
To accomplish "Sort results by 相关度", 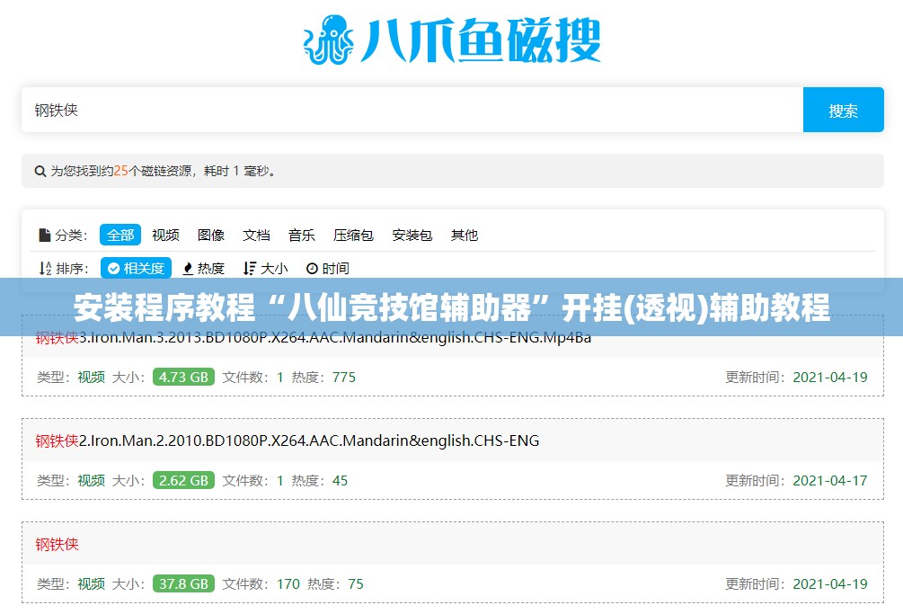I will pos(136,269).
